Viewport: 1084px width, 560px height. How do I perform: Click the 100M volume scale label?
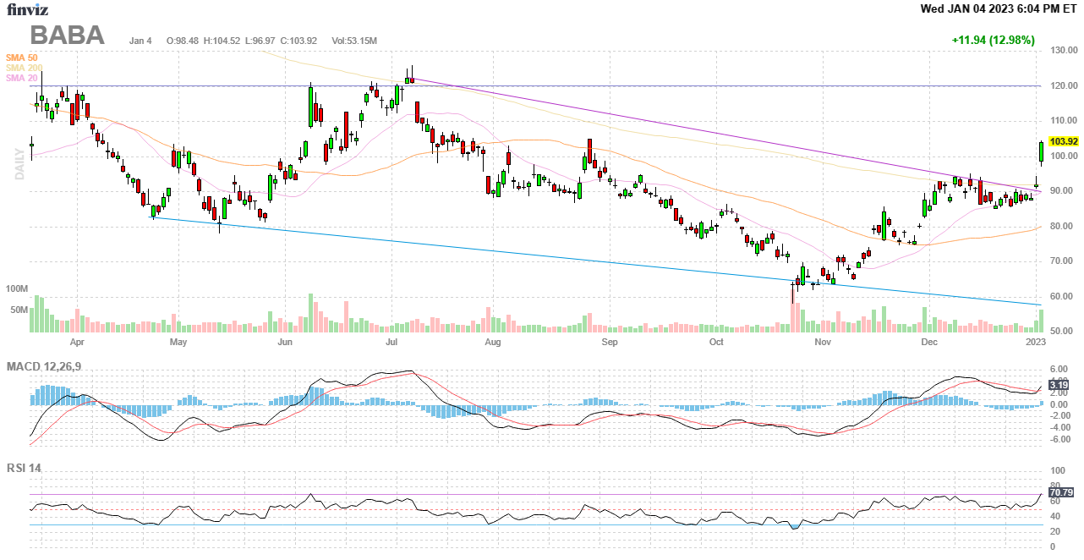pyautogui.click(x=17, y=289)
